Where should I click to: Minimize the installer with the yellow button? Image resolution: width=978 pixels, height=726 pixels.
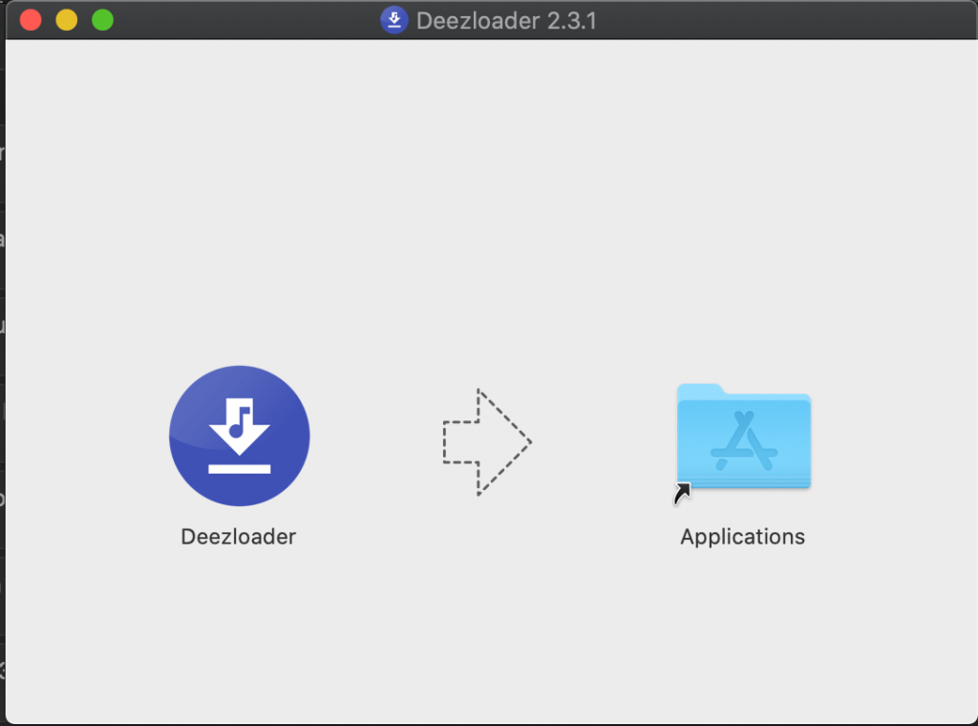pos(66,18)
